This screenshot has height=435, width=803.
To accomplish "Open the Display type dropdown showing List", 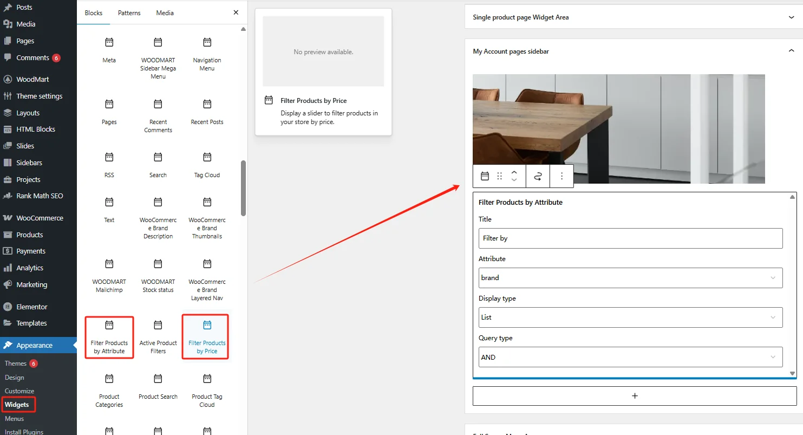I will tap(630, 317).
